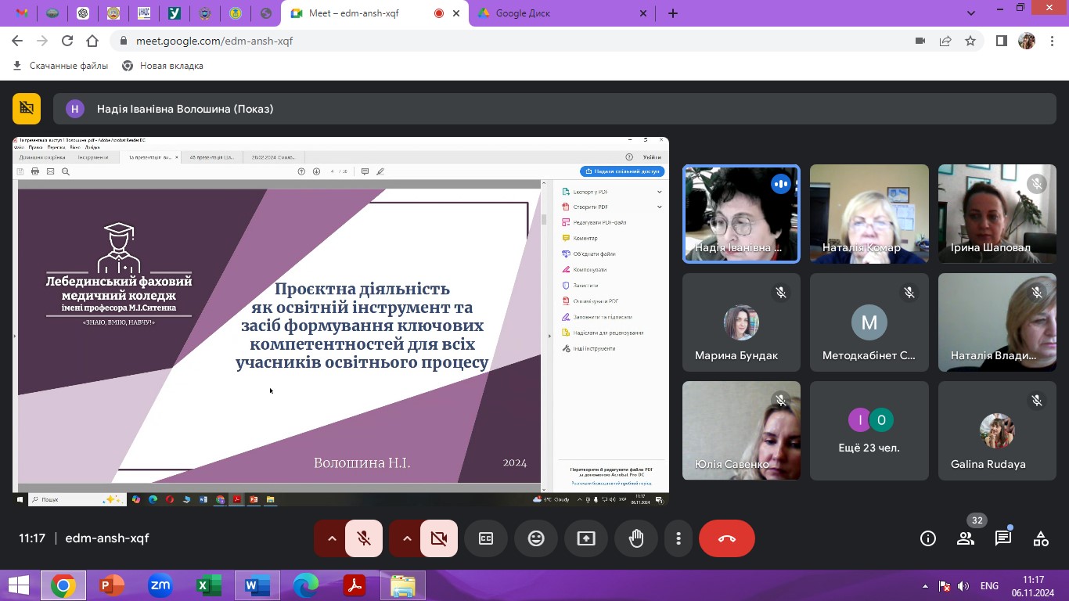The image size is (1069, 601).
Task: Unmute the microphone
Action: (364, 538)
